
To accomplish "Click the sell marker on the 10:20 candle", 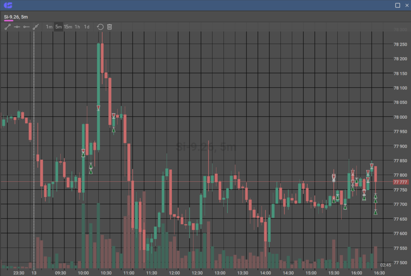I will tap(98, 107).
